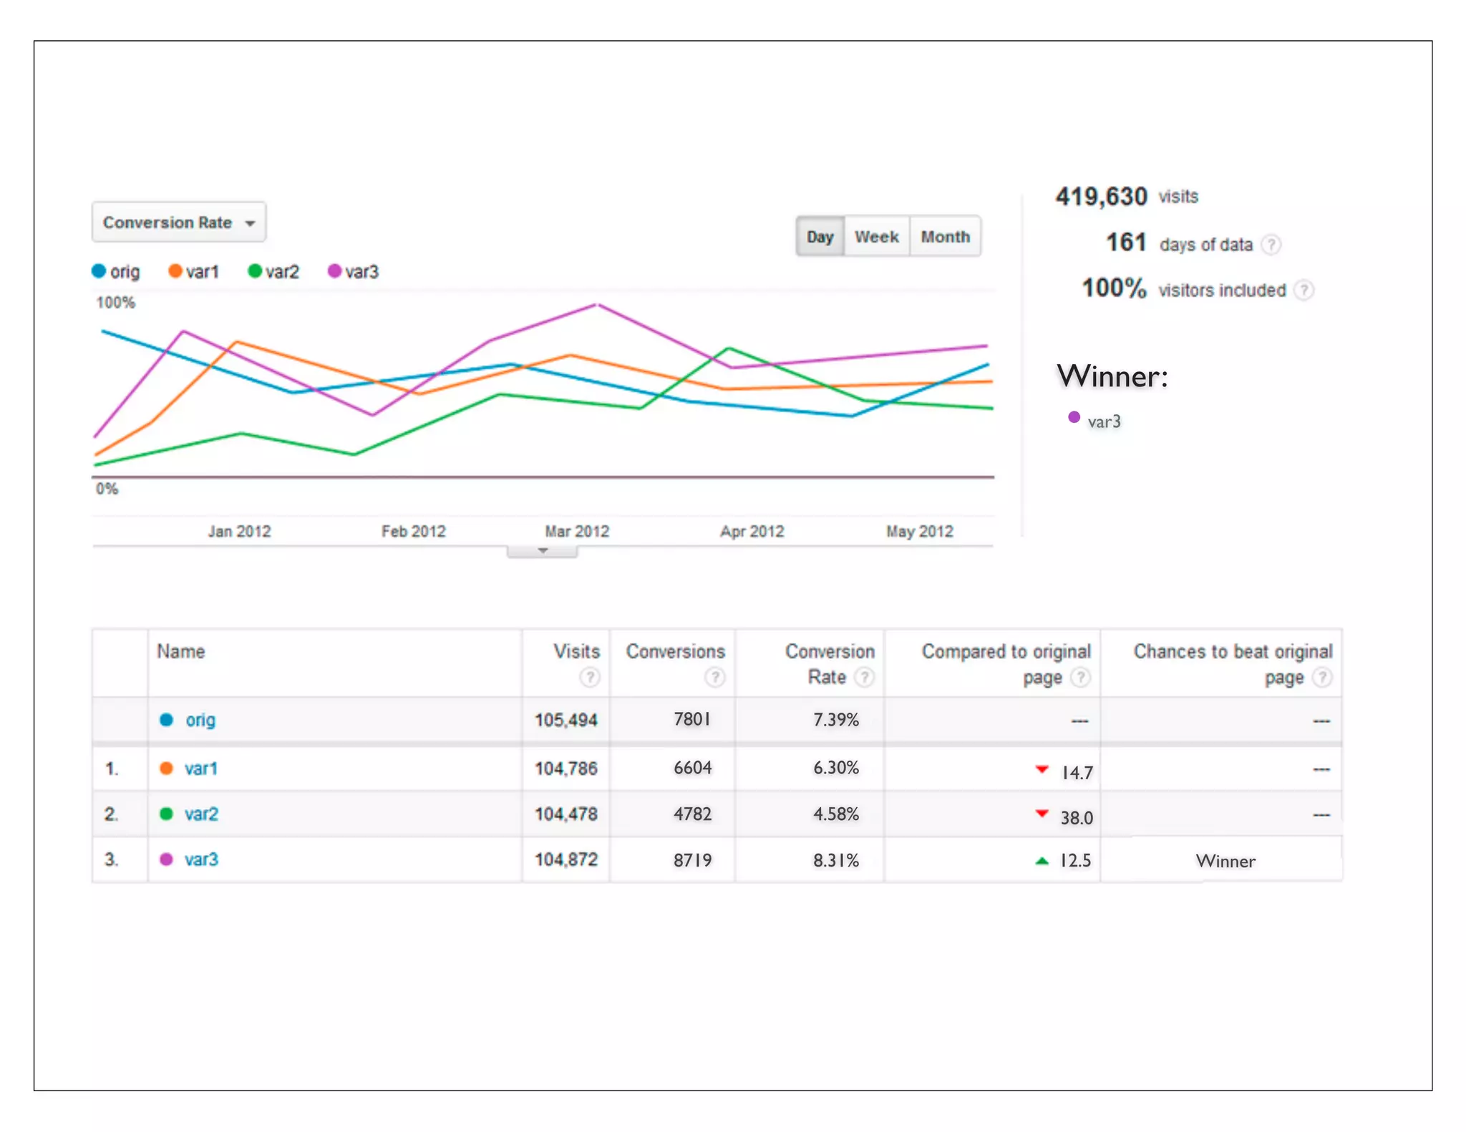Screen dimensions: 1466x1132
Task: Click red down arrow in var1 row
Action: 1042,769
